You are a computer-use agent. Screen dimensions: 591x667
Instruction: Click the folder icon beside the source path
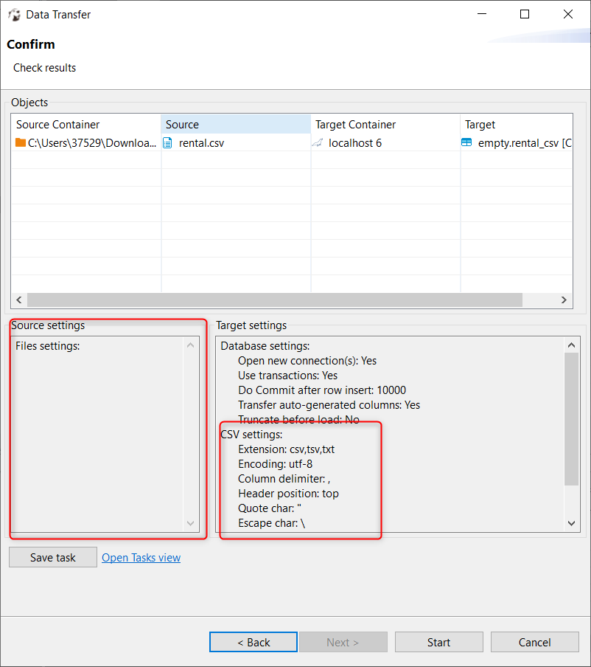point(18,142)
